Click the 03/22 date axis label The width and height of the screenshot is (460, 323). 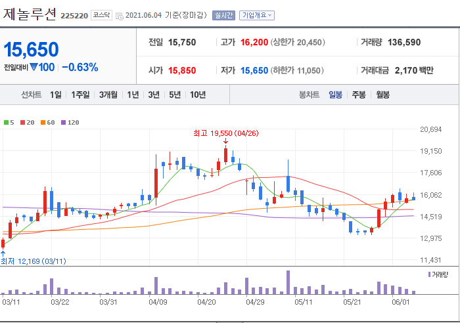tap(60, 302)
